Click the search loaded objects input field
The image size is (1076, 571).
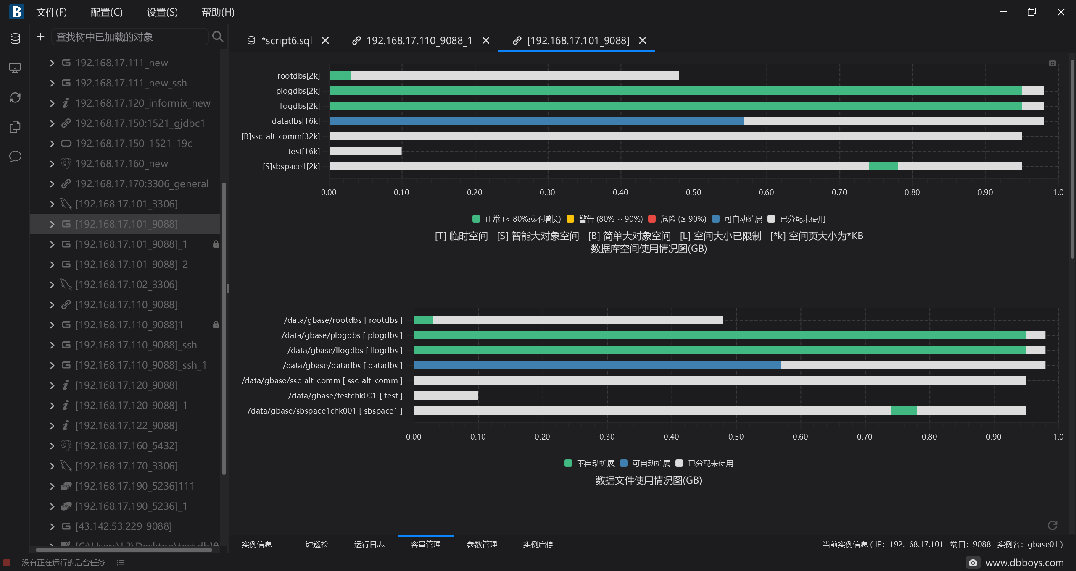click(130, 37)
